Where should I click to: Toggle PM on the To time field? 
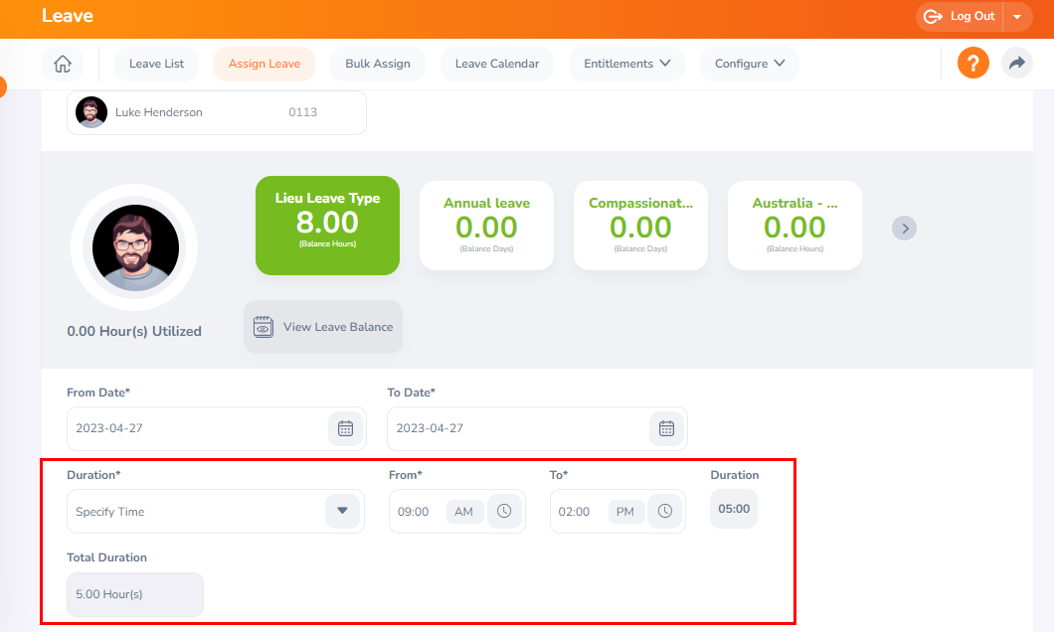(625, 511)
